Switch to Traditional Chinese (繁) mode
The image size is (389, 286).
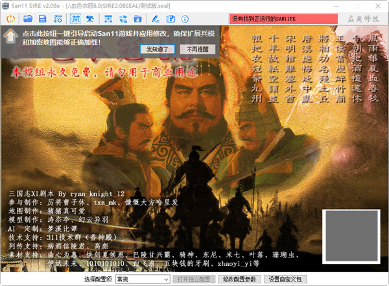pyautogui.click(x=89, y=20)
